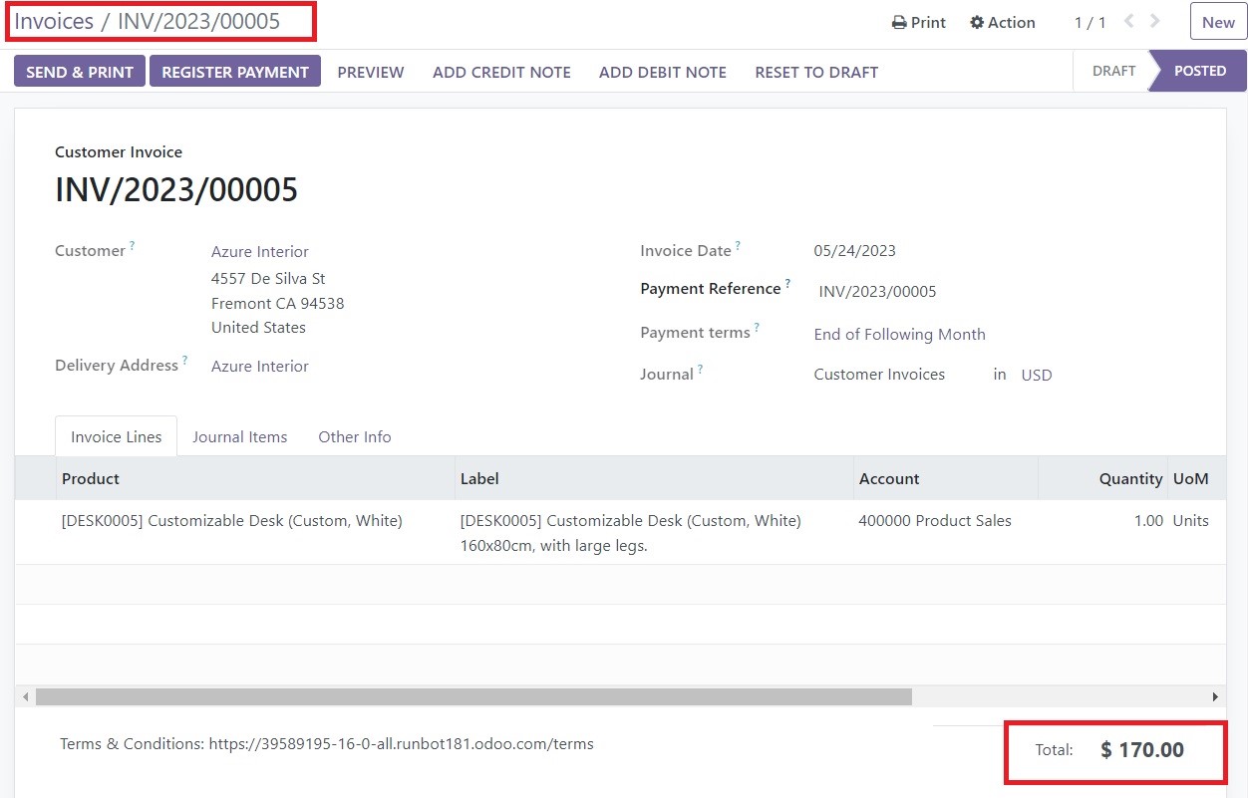Select the Draft status stage

pyautogui.click(x=1113, y=71)
